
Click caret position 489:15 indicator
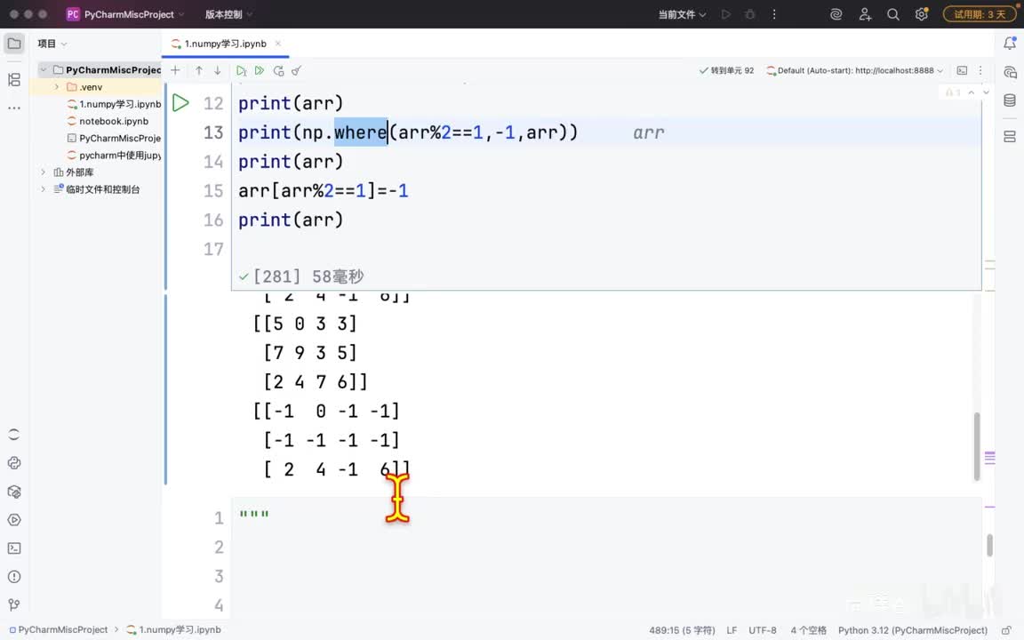click(x=682, y=630)
